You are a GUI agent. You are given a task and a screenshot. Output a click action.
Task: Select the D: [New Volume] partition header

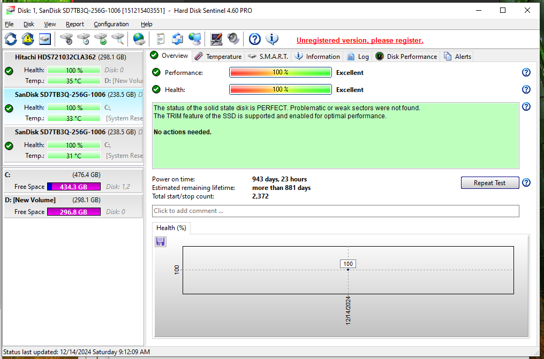[52, 200]
